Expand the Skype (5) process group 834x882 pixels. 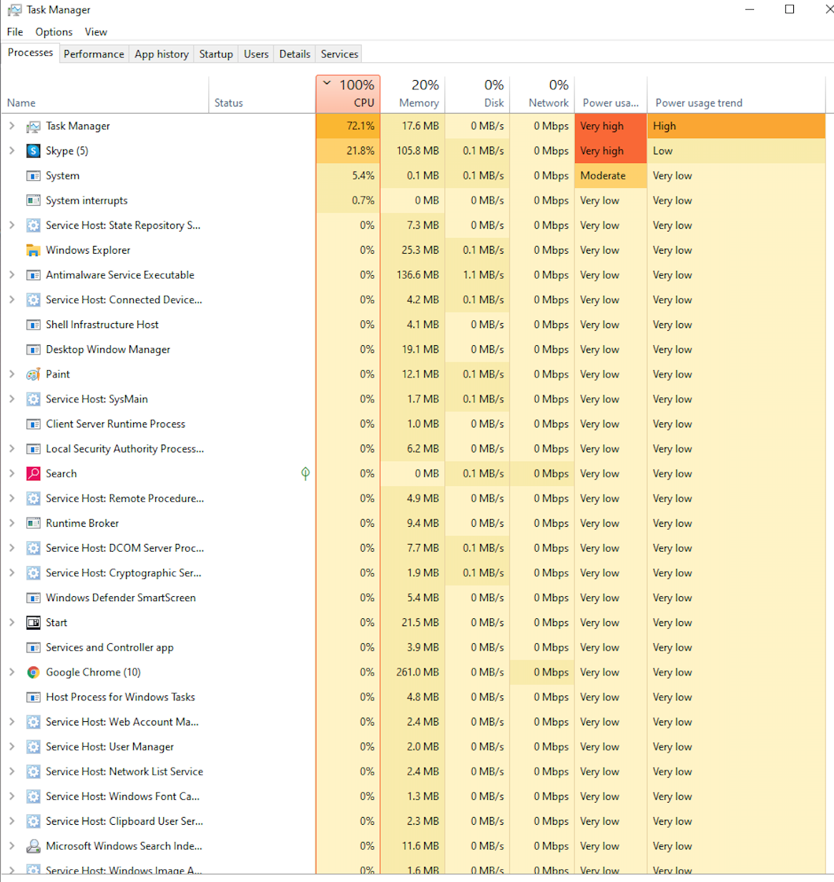point(11,151)
